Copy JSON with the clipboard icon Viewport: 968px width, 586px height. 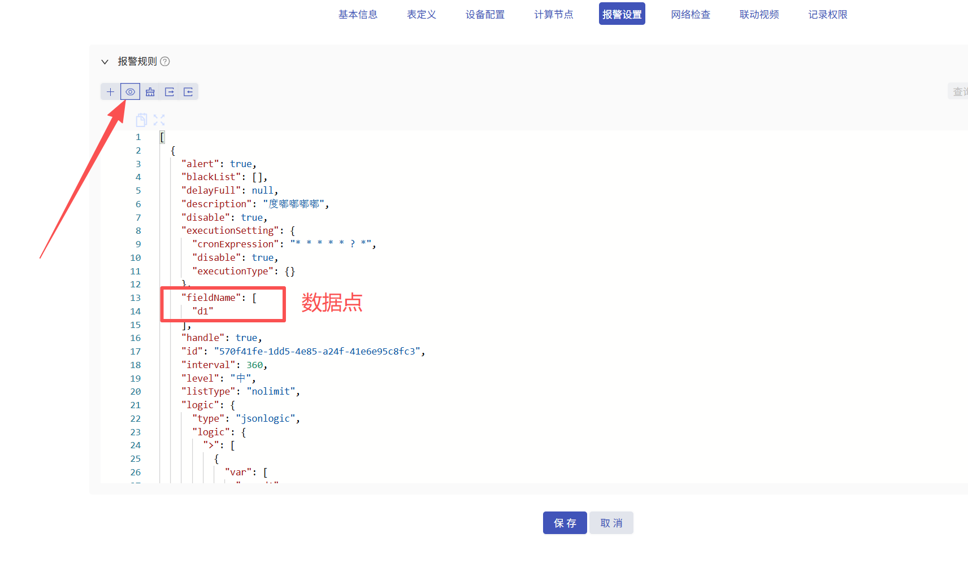pos(141,120)
